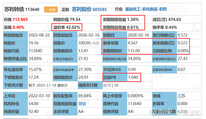Viewport: 206px width, 119px height.
Task: Click 成交(万) 474.63 text
Action: point(167,20)
